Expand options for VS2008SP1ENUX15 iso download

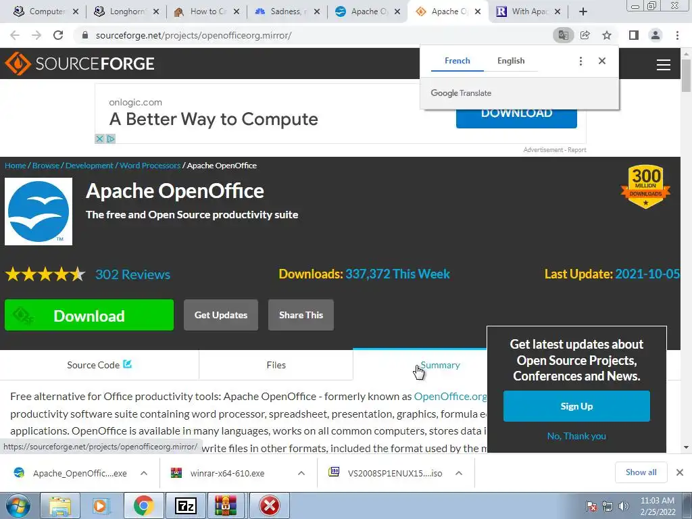[459, 473]
